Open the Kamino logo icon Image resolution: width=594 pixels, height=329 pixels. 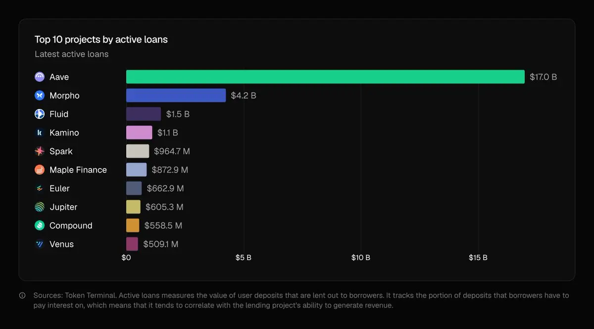click(40, 133)
